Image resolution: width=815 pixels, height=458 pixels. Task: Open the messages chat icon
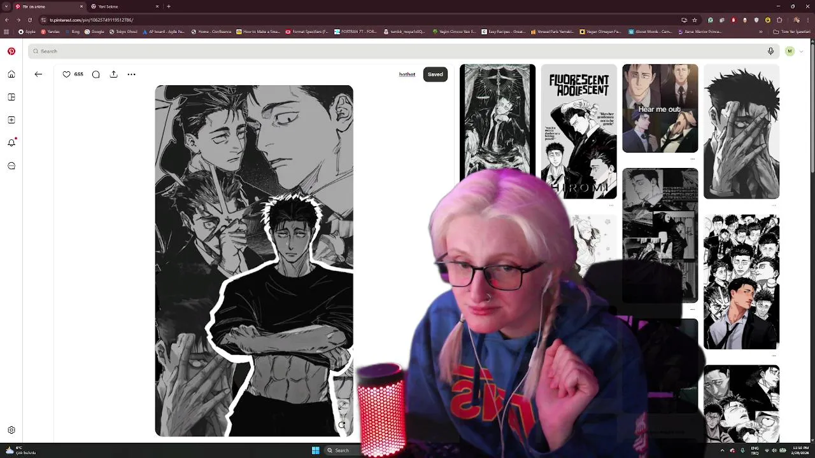pyautogui.click(x=11, y=166)
